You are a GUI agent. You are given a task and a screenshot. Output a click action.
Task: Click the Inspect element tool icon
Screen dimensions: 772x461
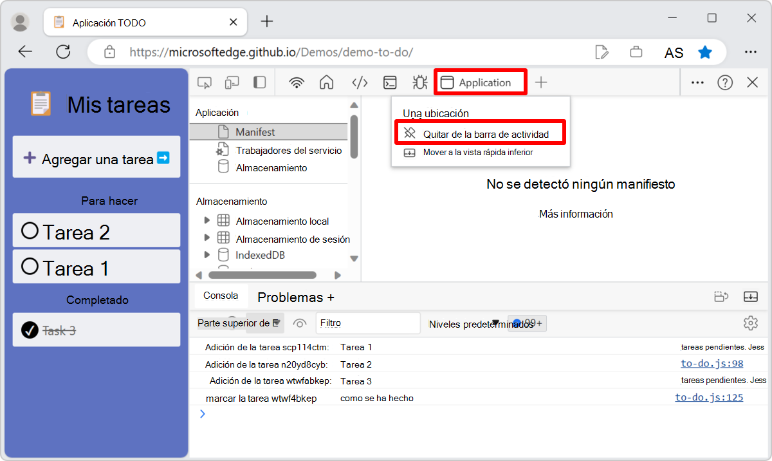[x=205, y=82]
